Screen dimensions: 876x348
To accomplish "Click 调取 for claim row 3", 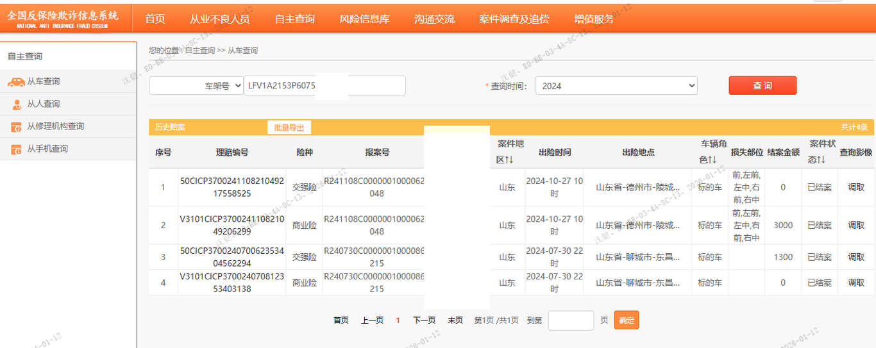I will click(x=856, y=257).
